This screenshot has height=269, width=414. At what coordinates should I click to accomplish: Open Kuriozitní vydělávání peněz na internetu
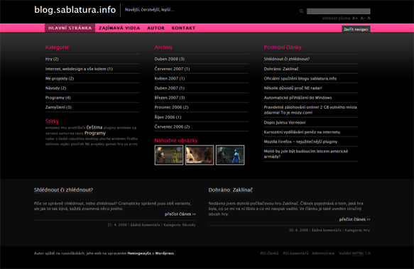click(x=302, y=132)
